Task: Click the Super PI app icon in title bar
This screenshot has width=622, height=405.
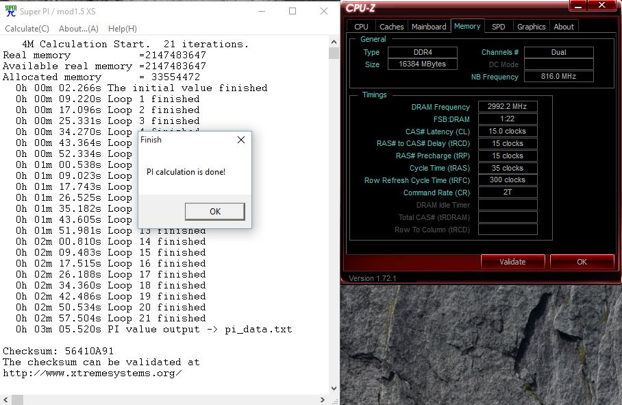Action: pyautogui.click(x=10, y=11)
